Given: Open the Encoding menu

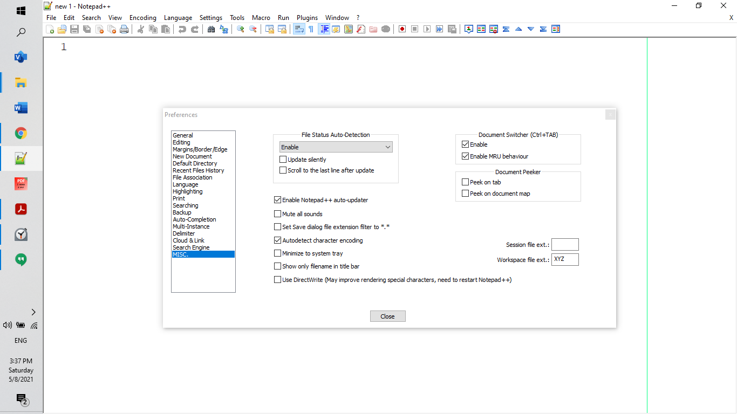Looking at the screenshot, I should [x=143, y=18].
